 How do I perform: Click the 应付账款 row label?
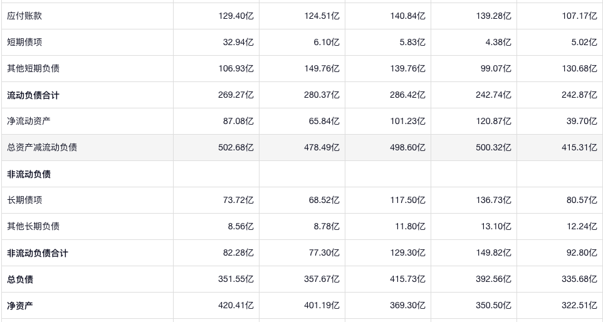tap(24, 16)
